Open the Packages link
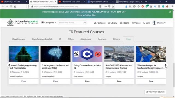The height and width of the screenshot is (98, 175). [x=100, y=23]
